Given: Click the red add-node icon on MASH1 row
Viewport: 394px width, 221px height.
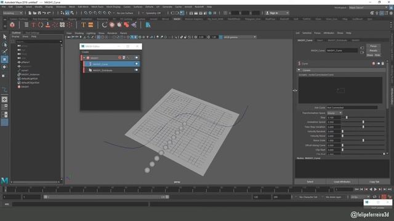Looking at the screenshot, I should [x=119, y=58].
